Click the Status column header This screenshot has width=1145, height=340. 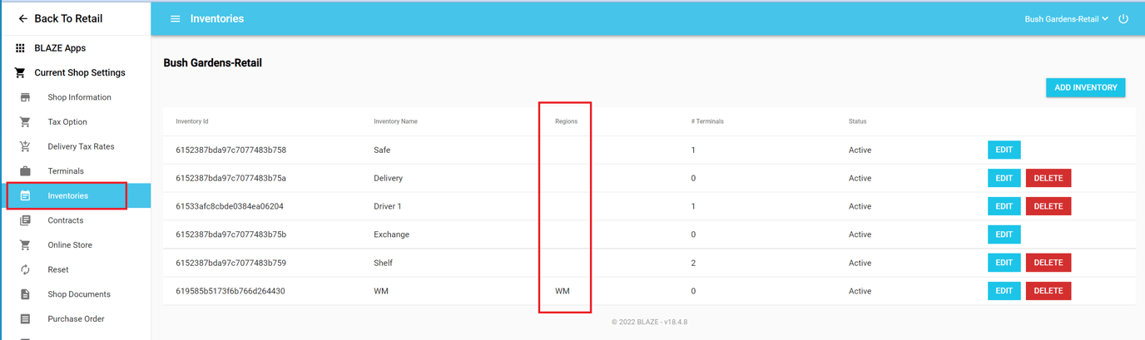857,121
